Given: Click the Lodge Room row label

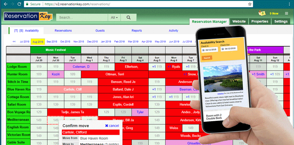Looking at the screenshot, I should [18, 67].
